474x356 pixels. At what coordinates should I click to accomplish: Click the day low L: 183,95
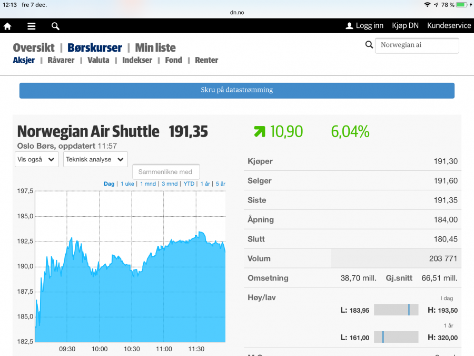pyautogui.click(x=354, y=310)
